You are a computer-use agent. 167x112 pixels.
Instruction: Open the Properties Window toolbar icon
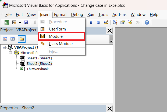(123, 22)
